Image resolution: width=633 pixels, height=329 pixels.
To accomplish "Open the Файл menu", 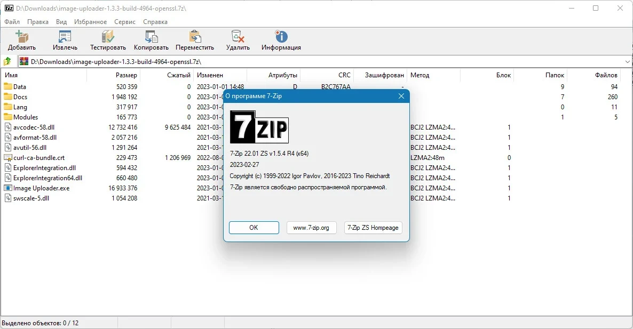I will click(x=12, y=22).
